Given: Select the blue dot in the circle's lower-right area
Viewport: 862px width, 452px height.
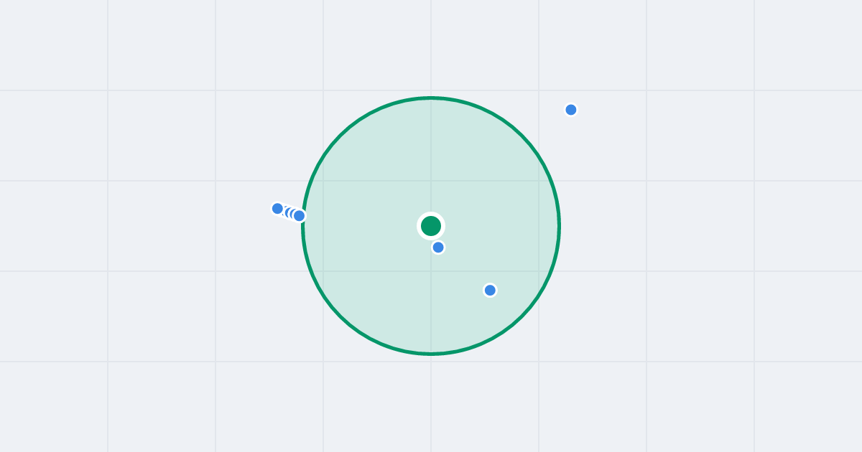Looking at the screenshot, I should pos(490,291).
